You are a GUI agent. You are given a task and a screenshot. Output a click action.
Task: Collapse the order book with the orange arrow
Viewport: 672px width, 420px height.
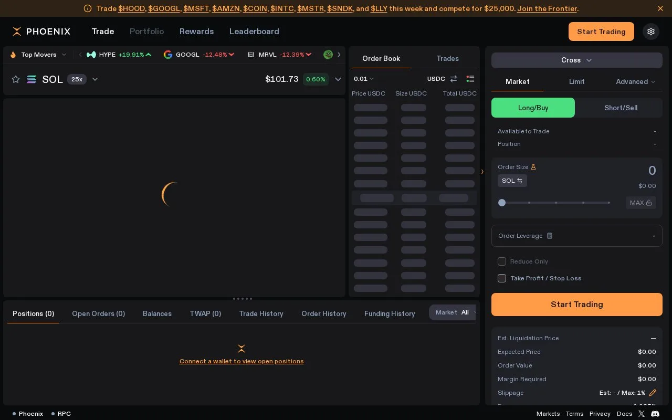click(x=482, y=172)
